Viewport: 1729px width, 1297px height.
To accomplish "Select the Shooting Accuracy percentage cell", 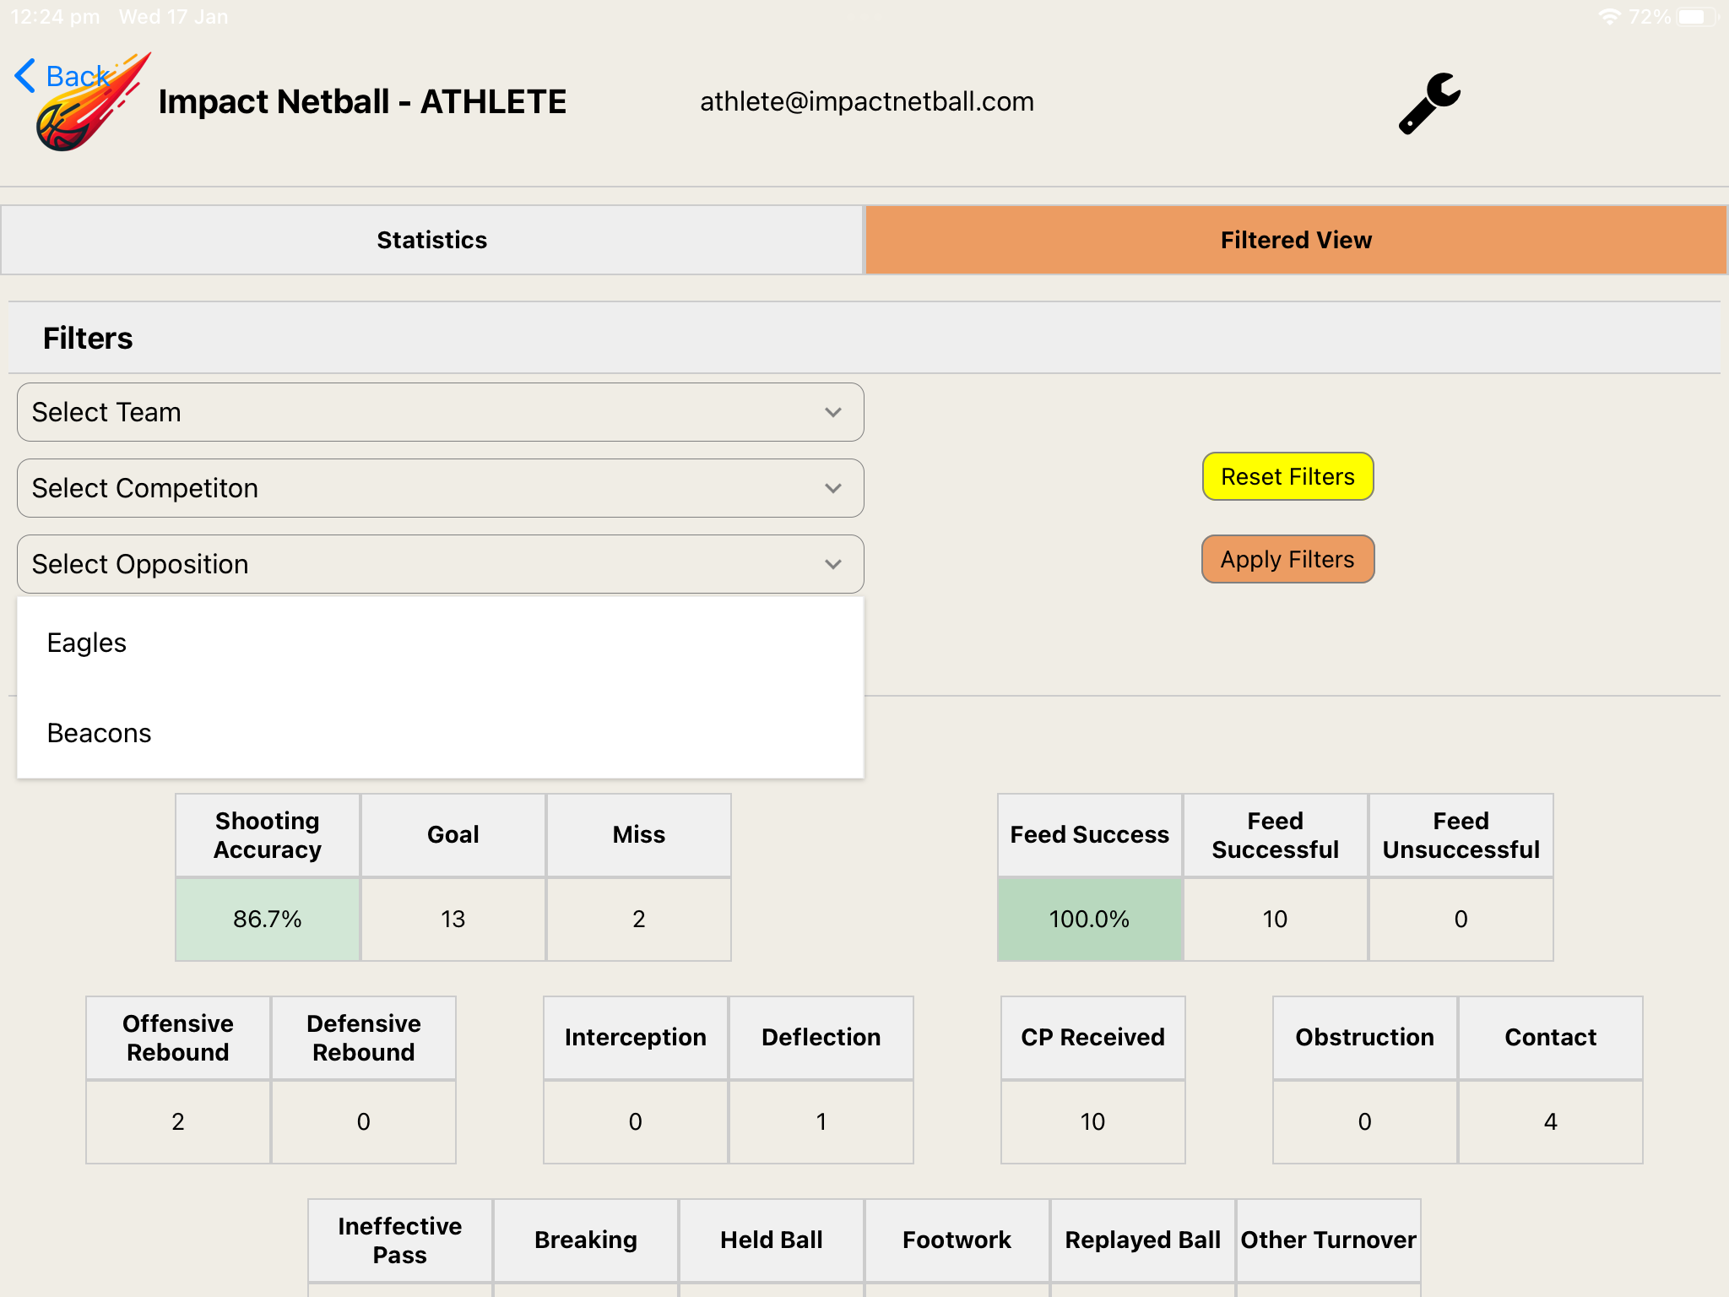I will pos(267,919).
